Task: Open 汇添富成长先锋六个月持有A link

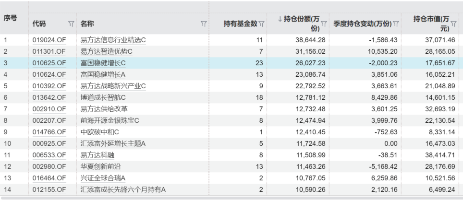Action: 122,189
